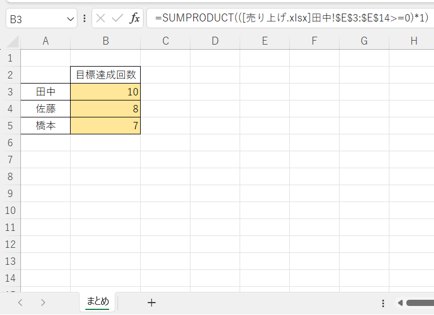Click the next sheet navigation arrow
The height and width of the screenshot is (315, 434).
[x=43, y=303]
